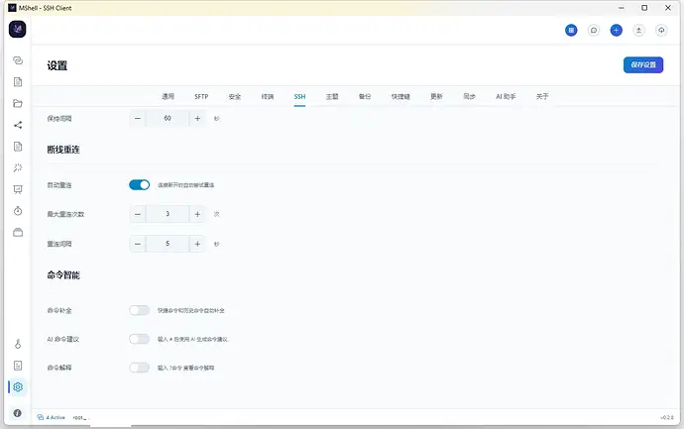
Task: Decrease 保持间隔 value with the minus button
Action: [138, 118]
